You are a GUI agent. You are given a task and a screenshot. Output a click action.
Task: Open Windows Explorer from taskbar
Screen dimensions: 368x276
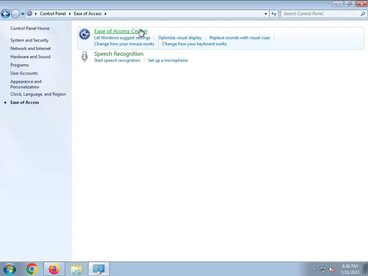point(77,269)
